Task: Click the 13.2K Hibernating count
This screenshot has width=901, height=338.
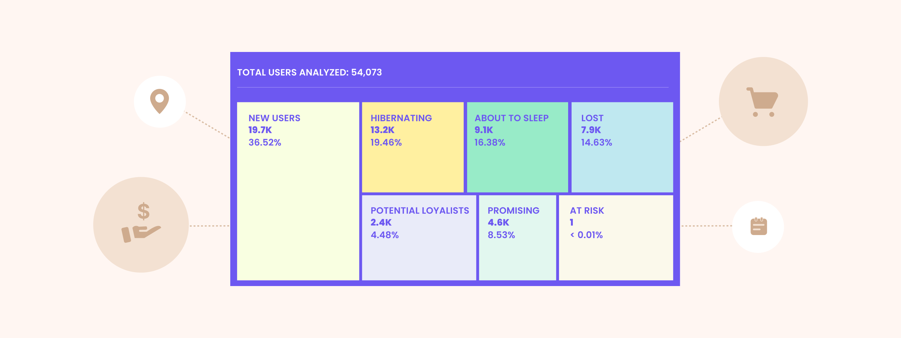Action: [x=382, y=130]
